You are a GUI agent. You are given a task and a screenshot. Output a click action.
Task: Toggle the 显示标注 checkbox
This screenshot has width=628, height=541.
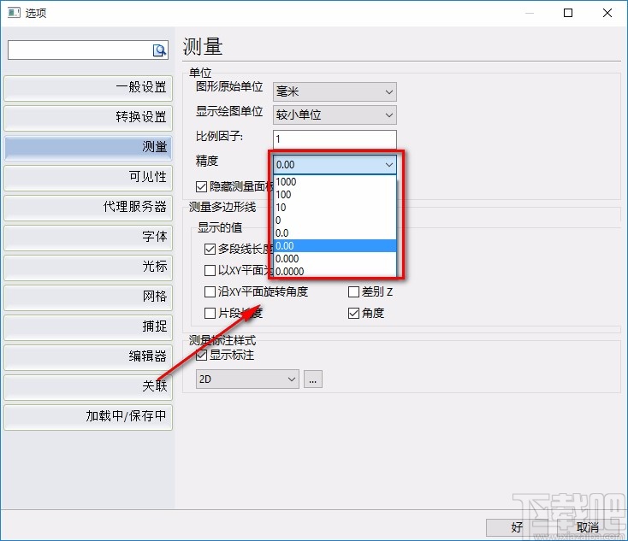point(202,355)
